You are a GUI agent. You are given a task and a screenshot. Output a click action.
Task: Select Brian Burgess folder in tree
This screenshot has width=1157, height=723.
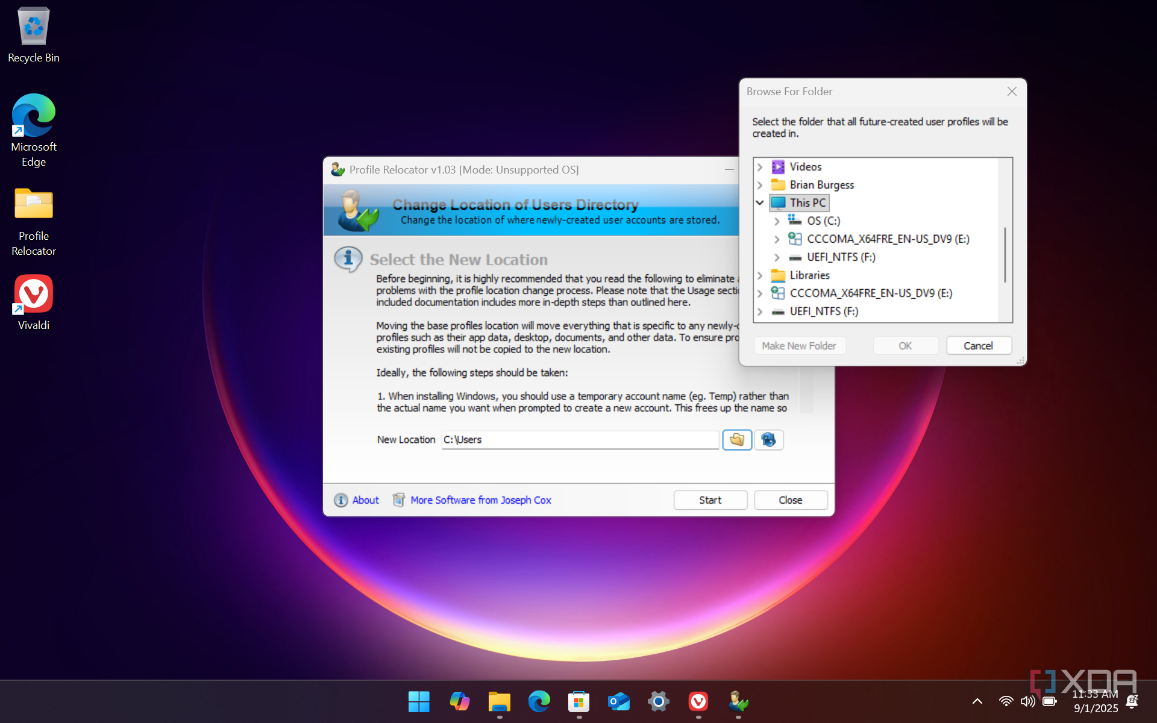[821, 185]
